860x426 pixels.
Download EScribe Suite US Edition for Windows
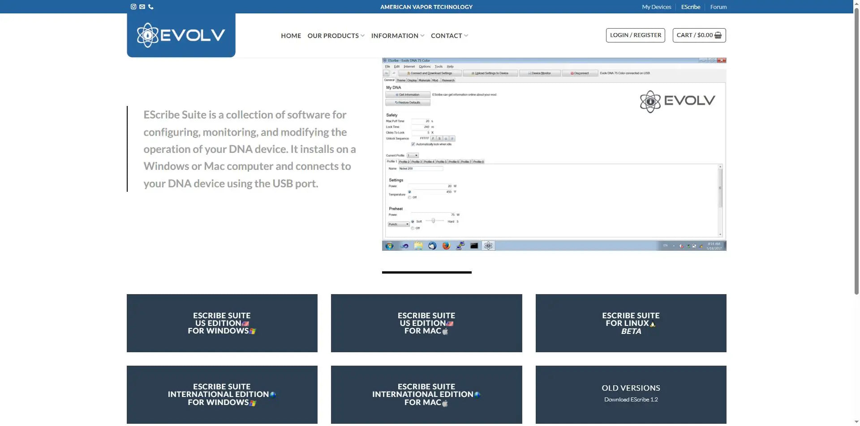[x=222, y=323]
